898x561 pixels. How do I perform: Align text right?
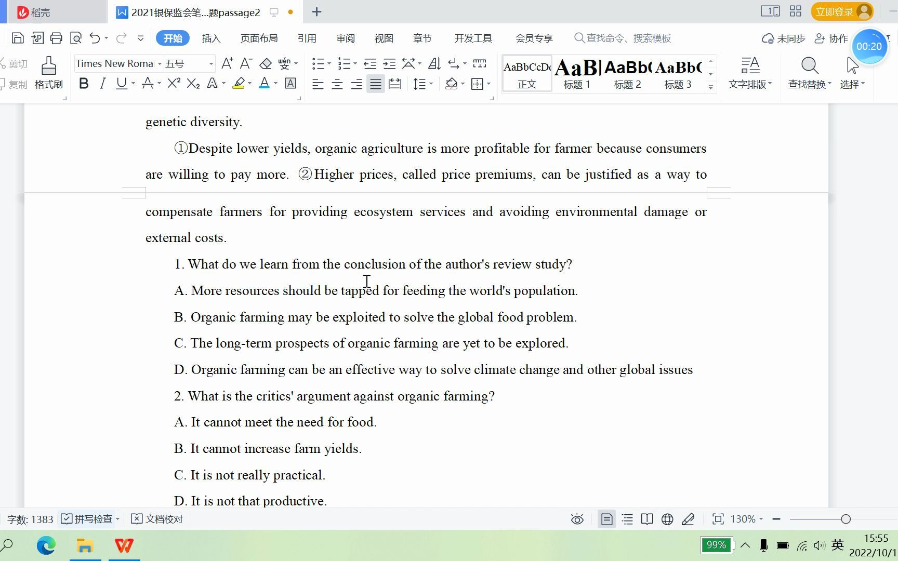click(x=356, y=84)
